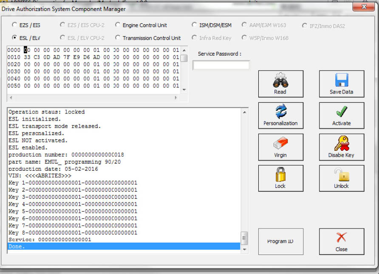The image size is (379, 274).
Task: Choose the ISM/DSM/ESM radio button
Action: (x=195, y=25)
